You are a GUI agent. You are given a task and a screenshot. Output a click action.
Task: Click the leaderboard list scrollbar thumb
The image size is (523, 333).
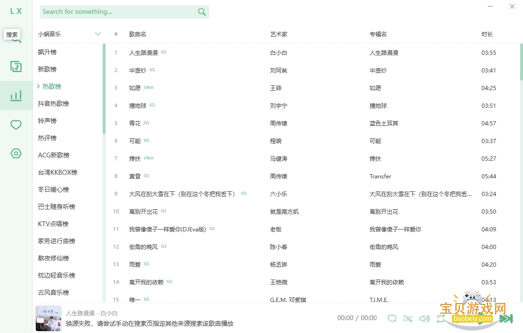(104, 89)
